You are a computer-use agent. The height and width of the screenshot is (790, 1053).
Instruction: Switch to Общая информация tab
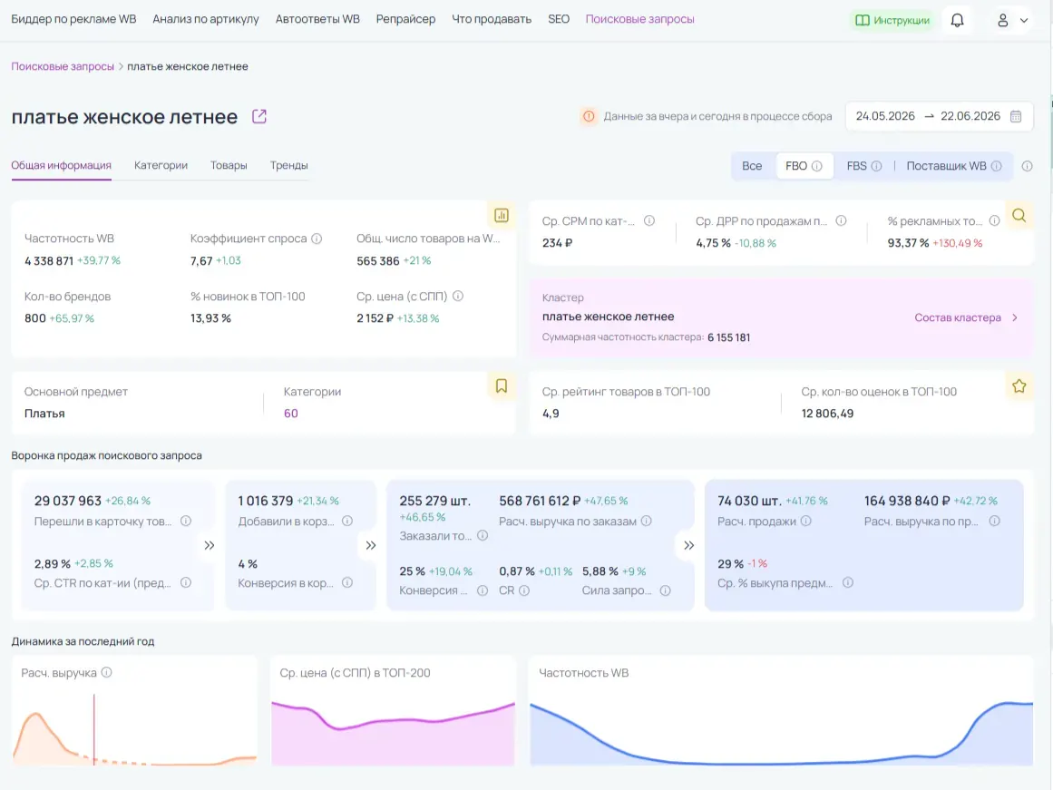coord(61,165)
